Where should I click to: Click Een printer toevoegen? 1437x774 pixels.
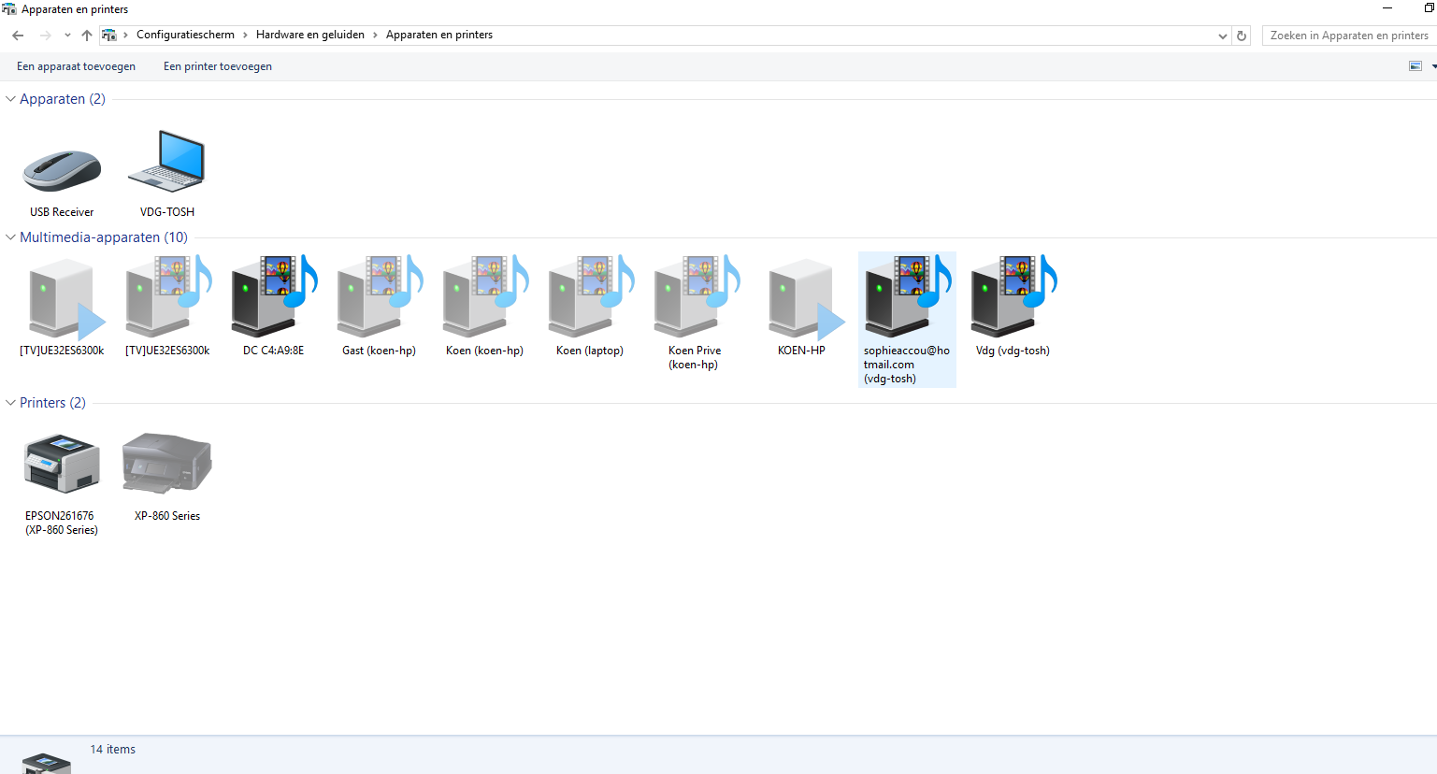point(218,66)
